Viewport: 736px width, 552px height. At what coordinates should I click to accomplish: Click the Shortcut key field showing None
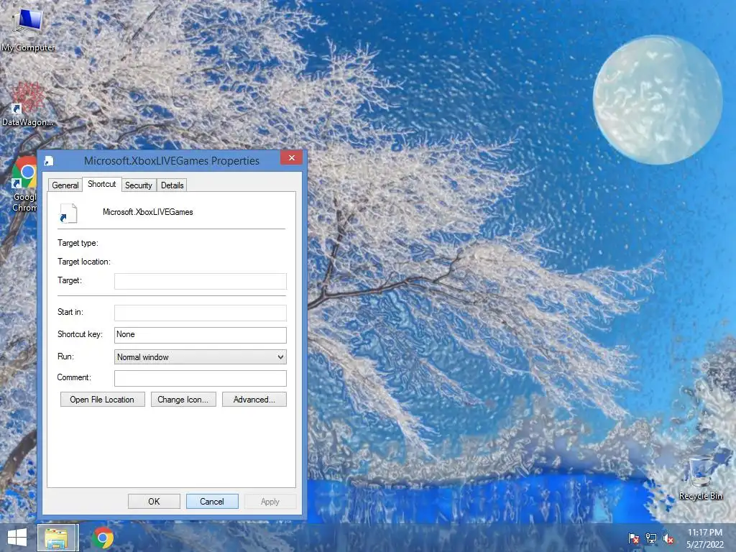pyautogui.click(x=201, y=335)
